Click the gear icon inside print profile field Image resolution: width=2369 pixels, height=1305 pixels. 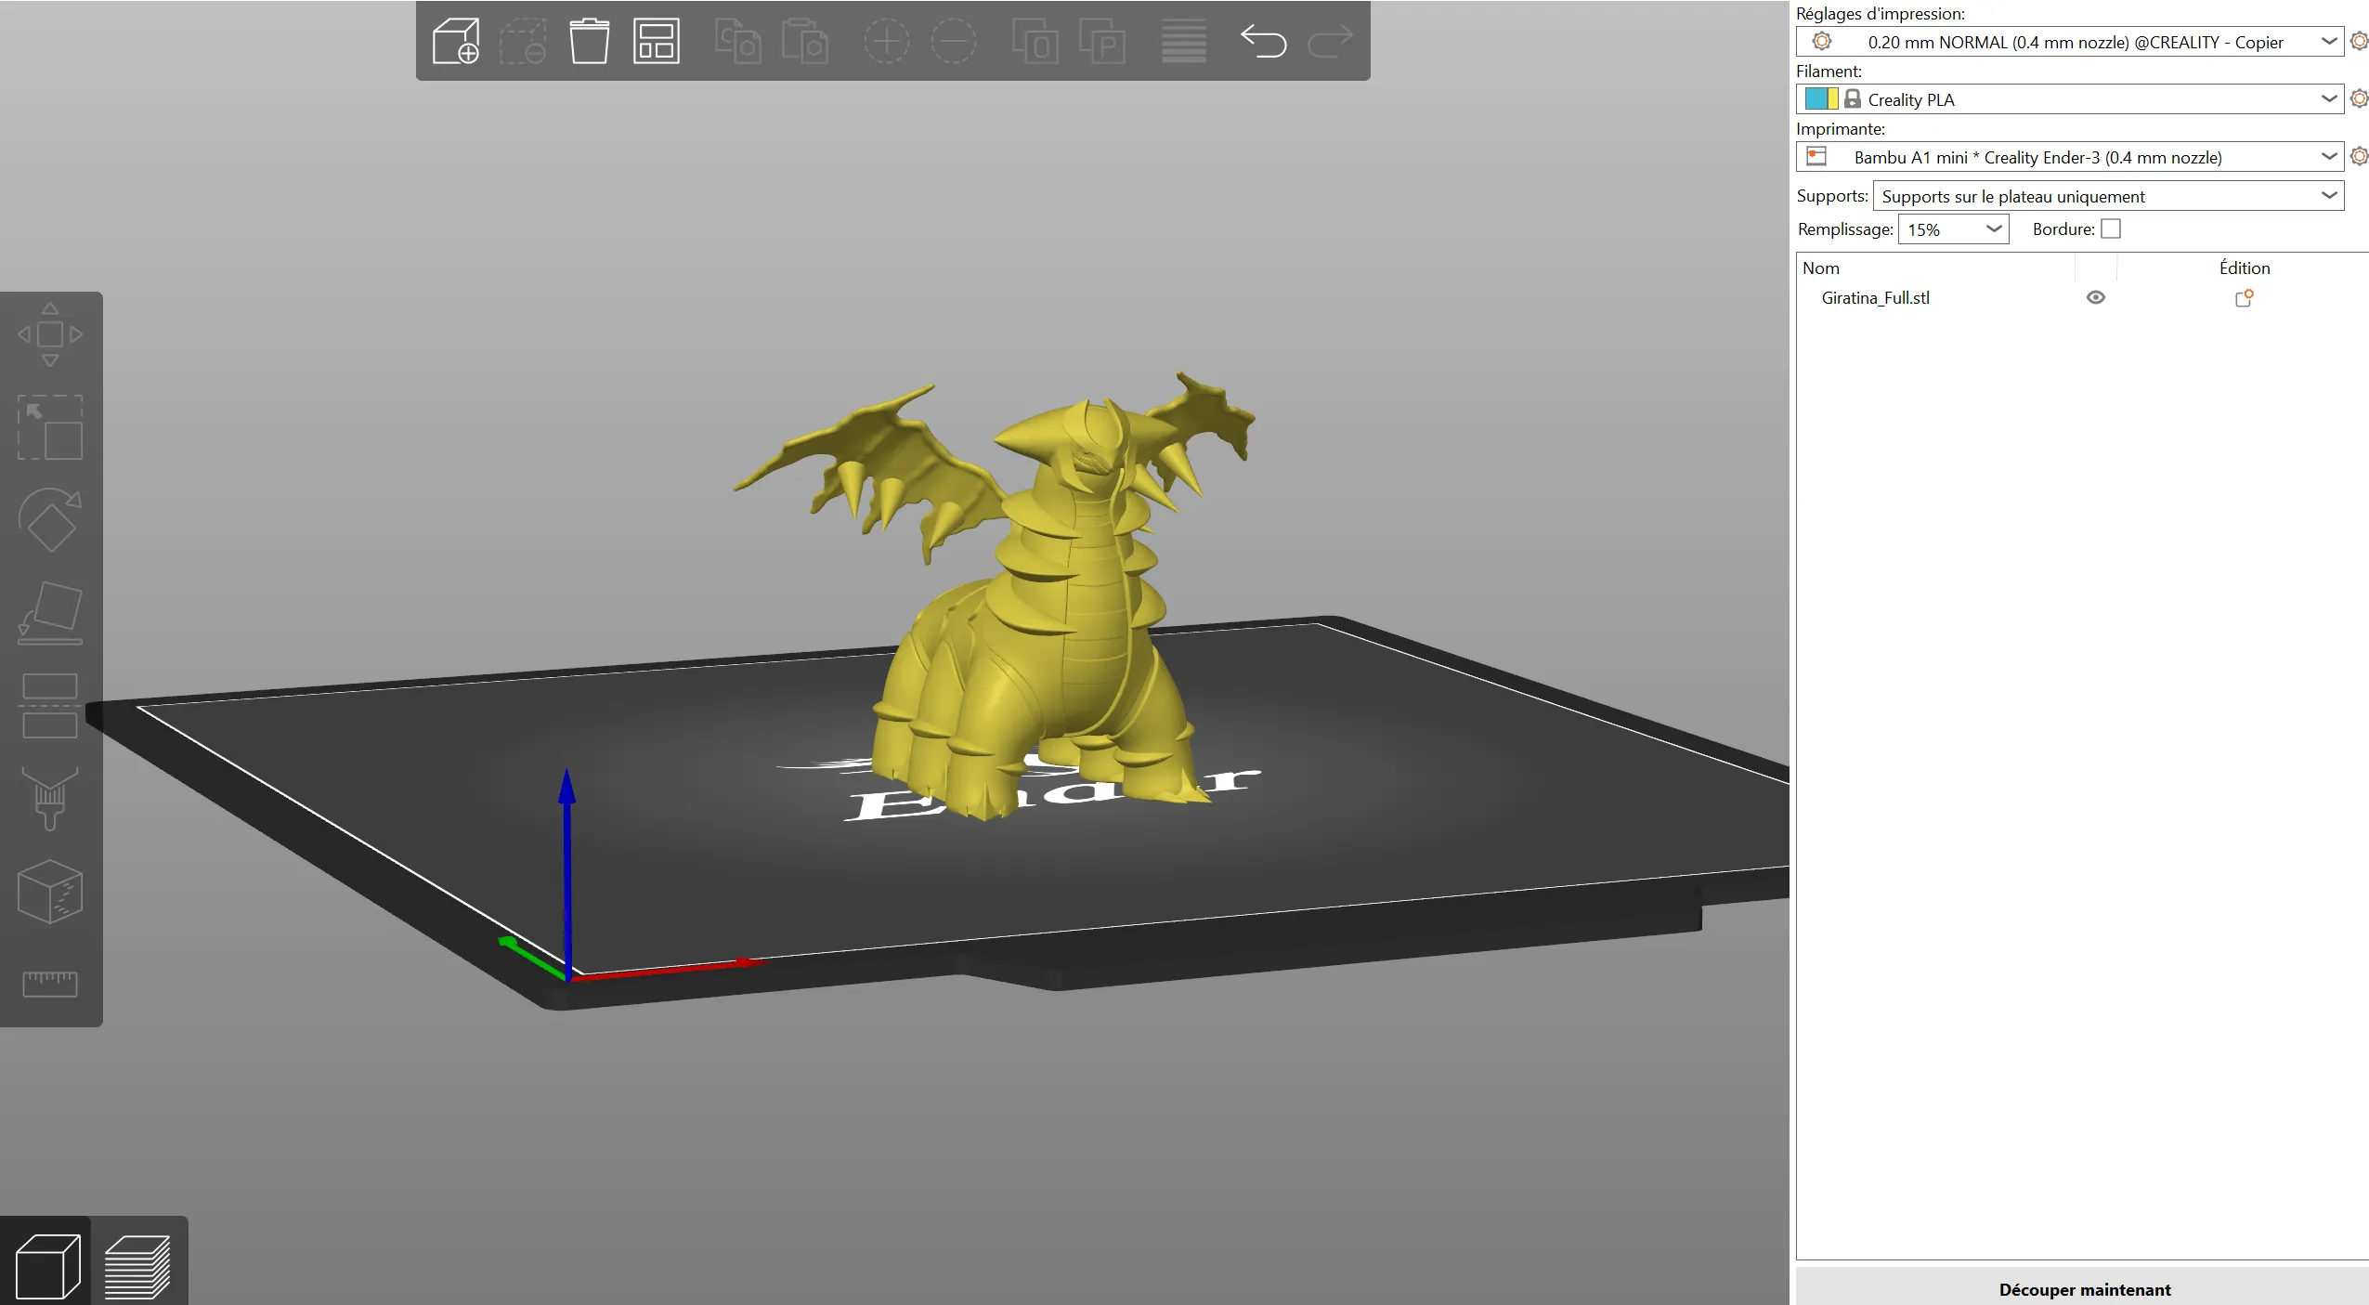(1822, 41)
